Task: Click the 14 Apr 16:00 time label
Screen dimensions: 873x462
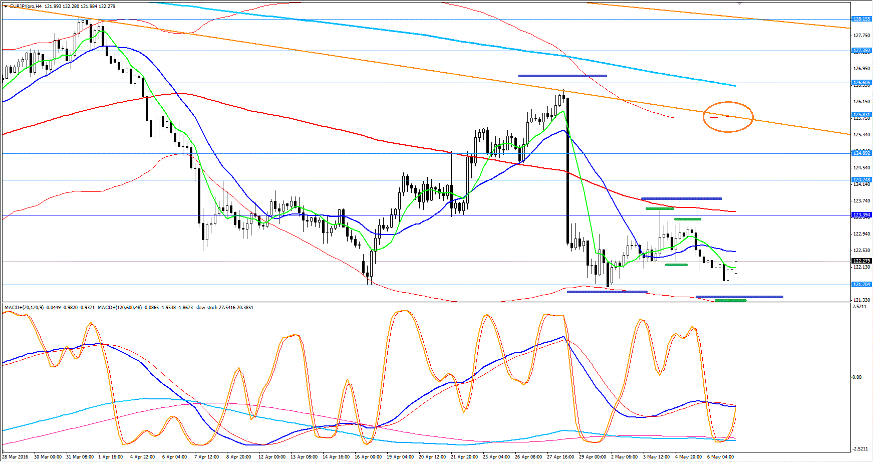Action: (336, 457)
